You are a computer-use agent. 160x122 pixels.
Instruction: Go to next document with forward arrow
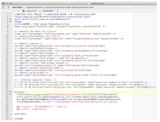coord(19,11)
